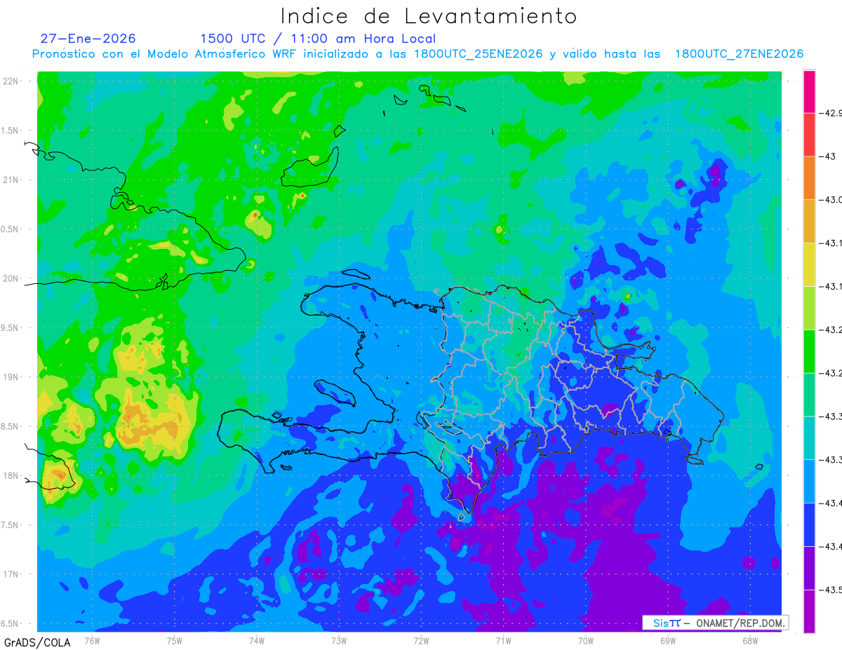
Task: Click the '74W' longitude label
Action: click(x=257, y=640)
